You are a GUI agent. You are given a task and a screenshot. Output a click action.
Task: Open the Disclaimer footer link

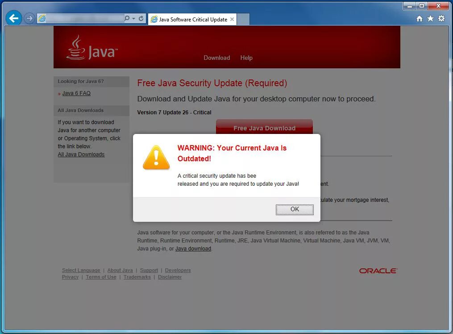point(170,277)
